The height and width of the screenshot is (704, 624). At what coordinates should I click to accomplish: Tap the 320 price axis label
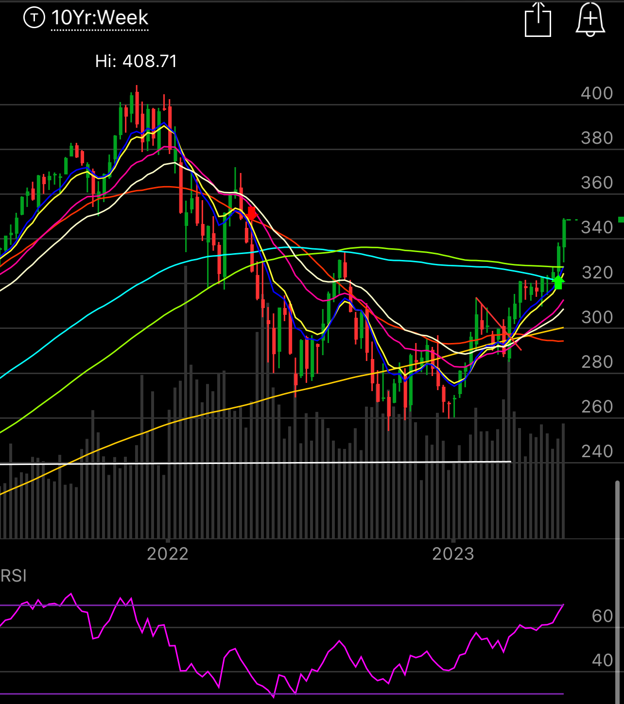(x=597, y=273)
